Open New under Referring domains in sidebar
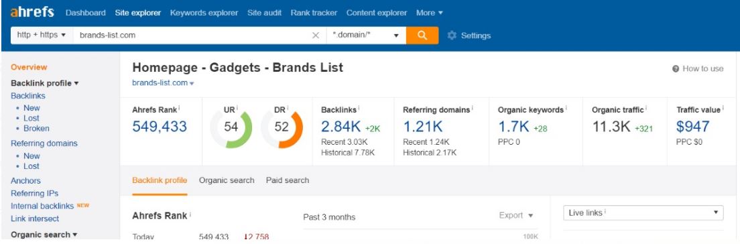This screenshot has height=244, width=740. pyautogui.click(x=32, y=156)
